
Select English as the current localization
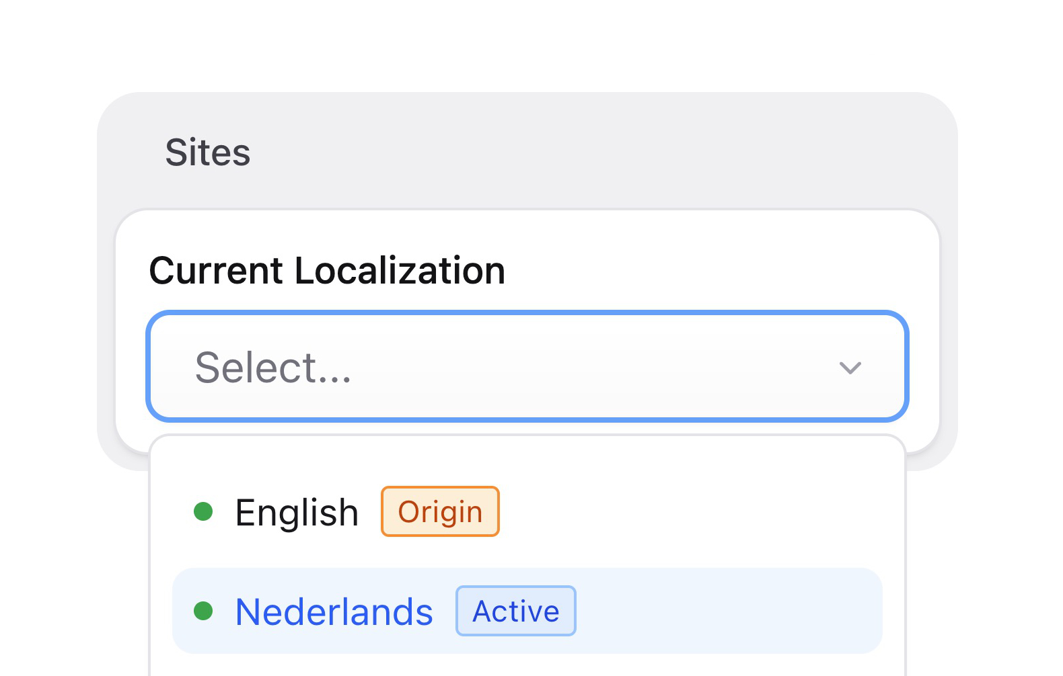tap(297, 511)
